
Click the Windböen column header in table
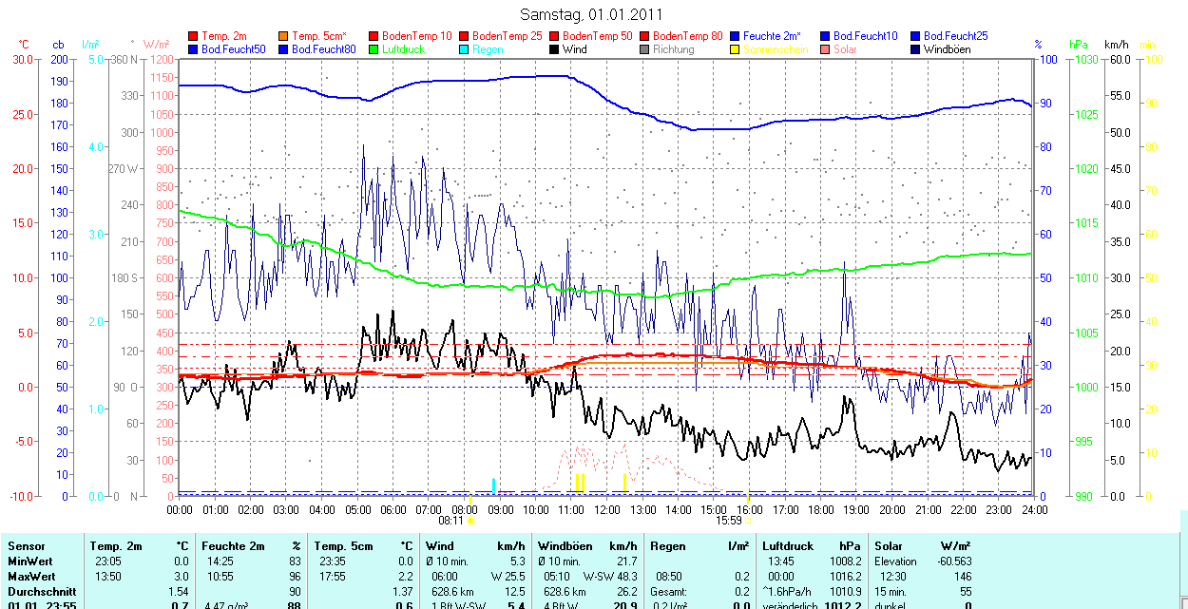565,546
